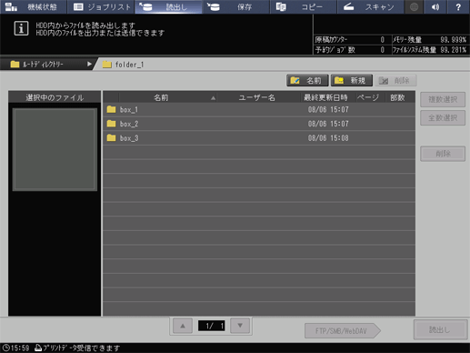Toggle the 複数選択 multi-select button

443,99
